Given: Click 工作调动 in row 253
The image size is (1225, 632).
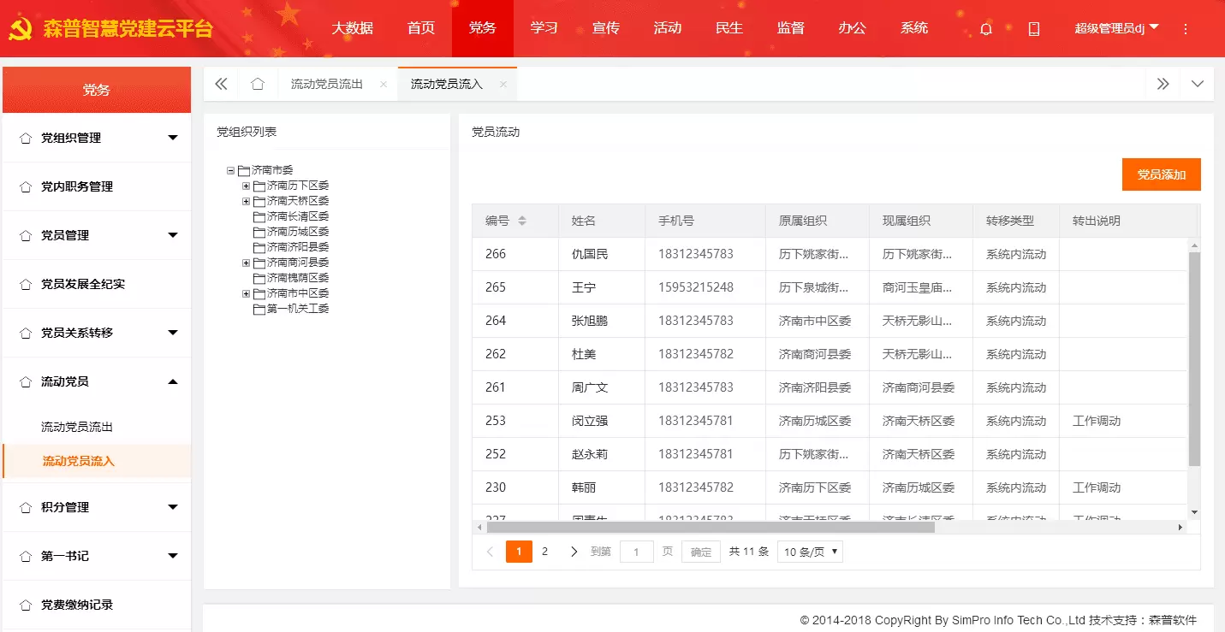Looking at the screenshot, I should [1097, 421].
